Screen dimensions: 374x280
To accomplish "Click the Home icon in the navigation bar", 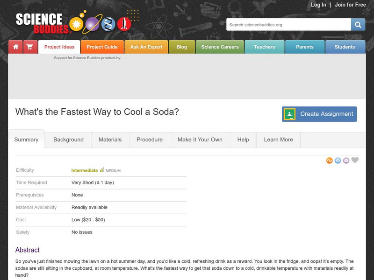I will 16,47.
